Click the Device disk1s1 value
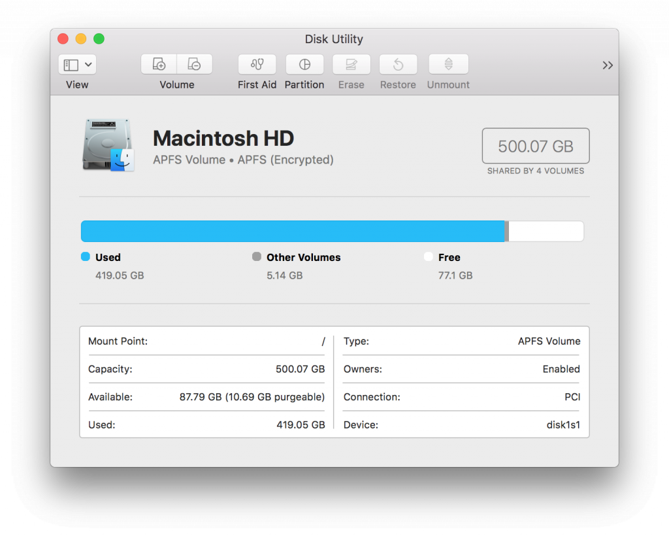Image resolution: width=669 pixels, height=539 pixels. click(x=563, y=425)
